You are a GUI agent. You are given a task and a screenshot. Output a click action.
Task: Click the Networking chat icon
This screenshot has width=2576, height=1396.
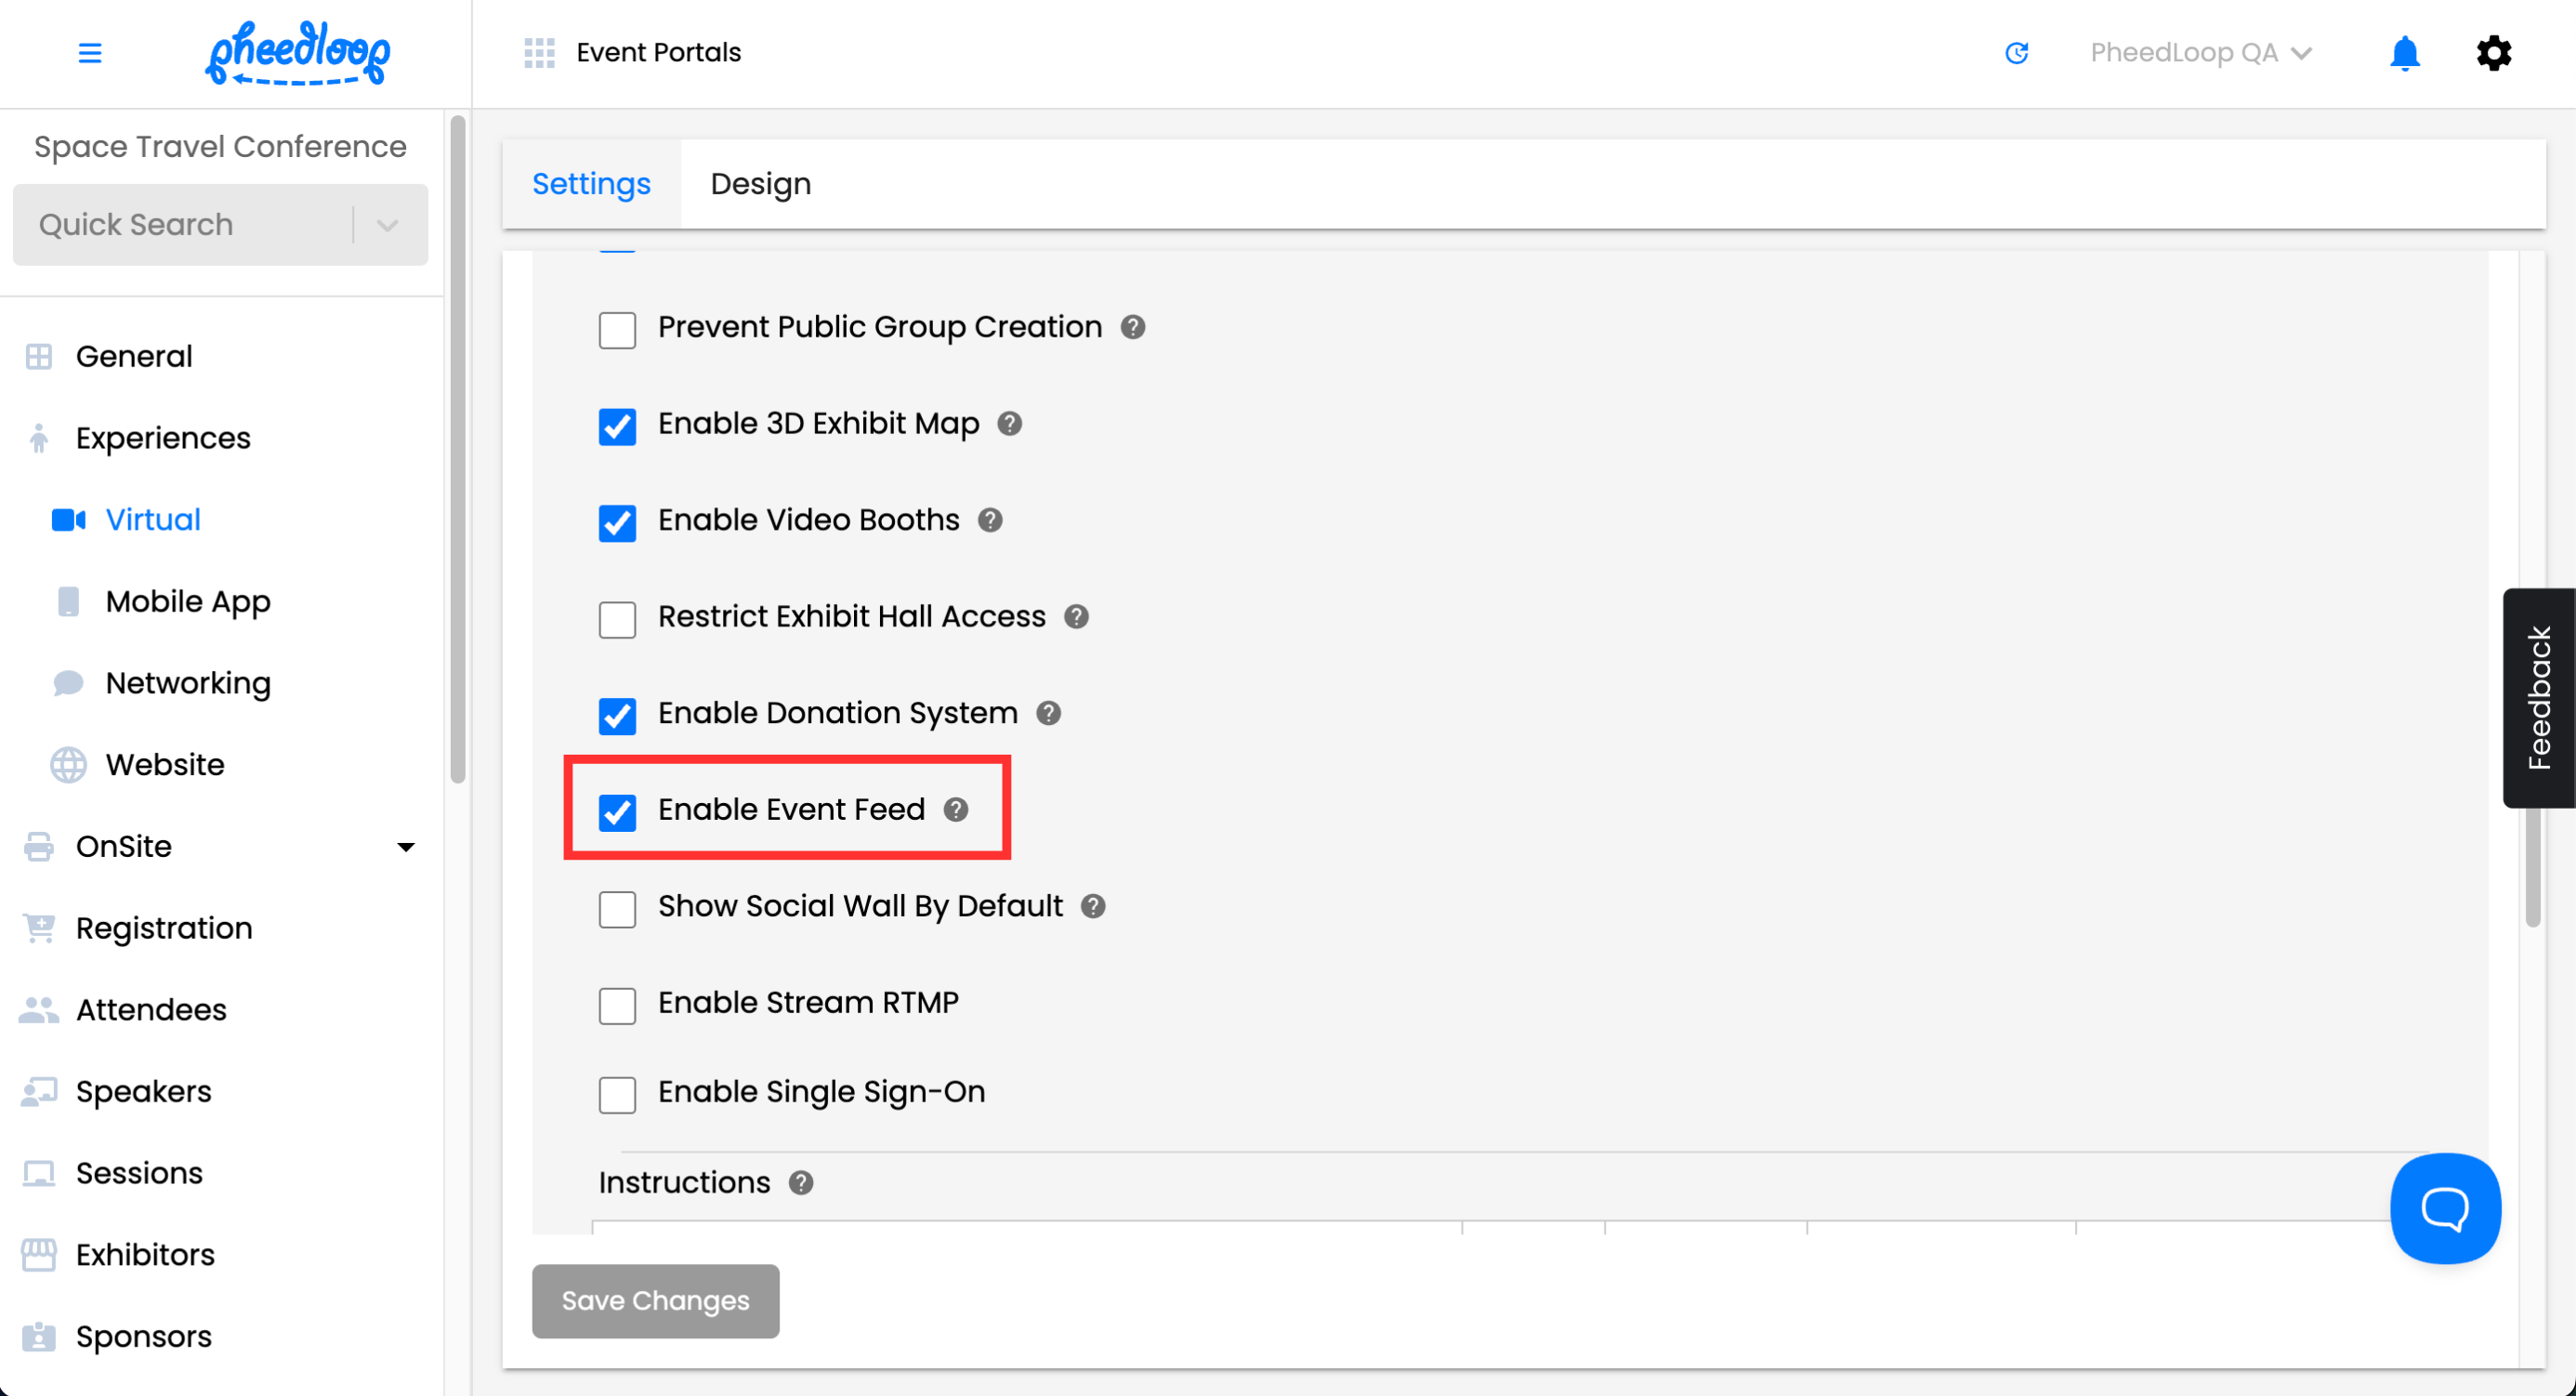(x=68, y=683)
